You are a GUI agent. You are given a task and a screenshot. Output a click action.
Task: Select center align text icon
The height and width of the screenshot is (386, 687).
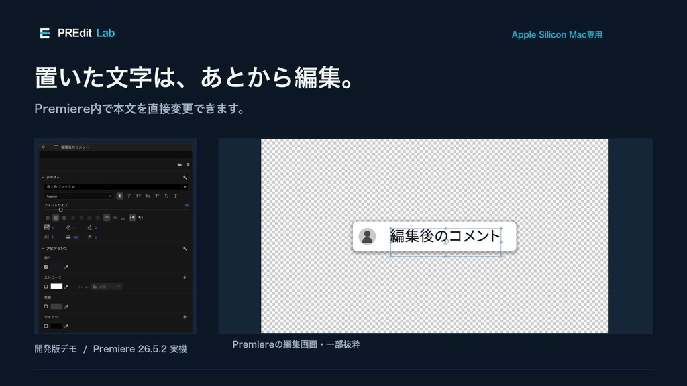(x=56, y=218)
